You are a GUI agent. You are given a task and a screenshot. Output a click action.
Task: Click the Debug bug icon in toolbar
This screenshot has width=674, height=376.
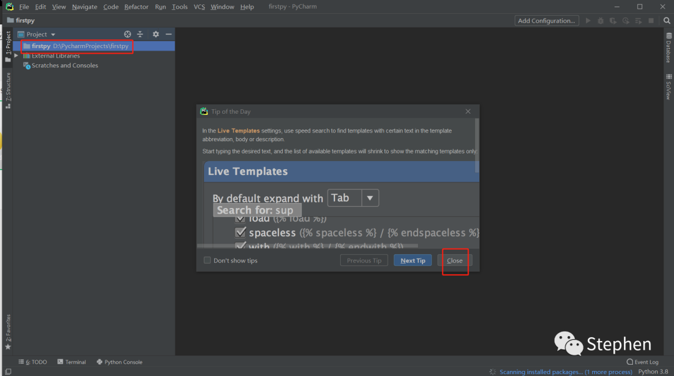pos(600,21)
